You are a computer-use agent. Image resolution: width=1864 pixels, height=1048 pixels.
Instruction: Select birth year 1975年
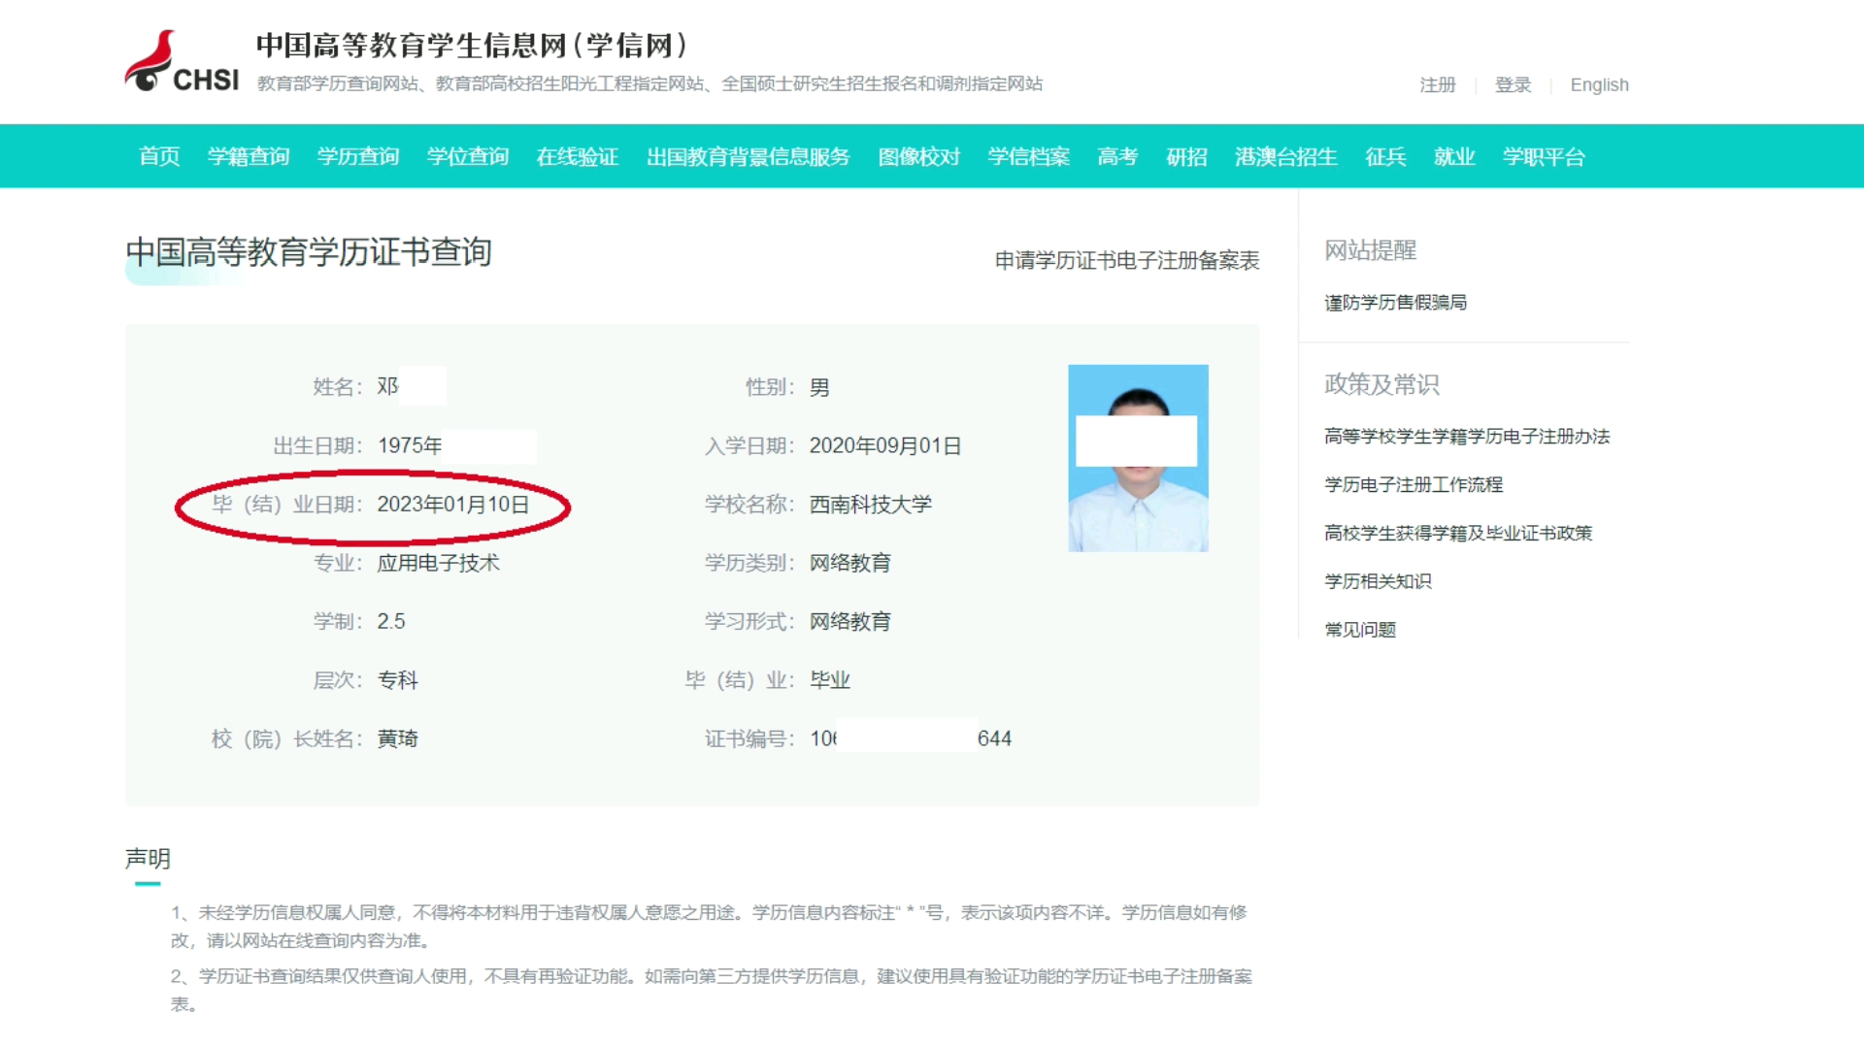410,445
